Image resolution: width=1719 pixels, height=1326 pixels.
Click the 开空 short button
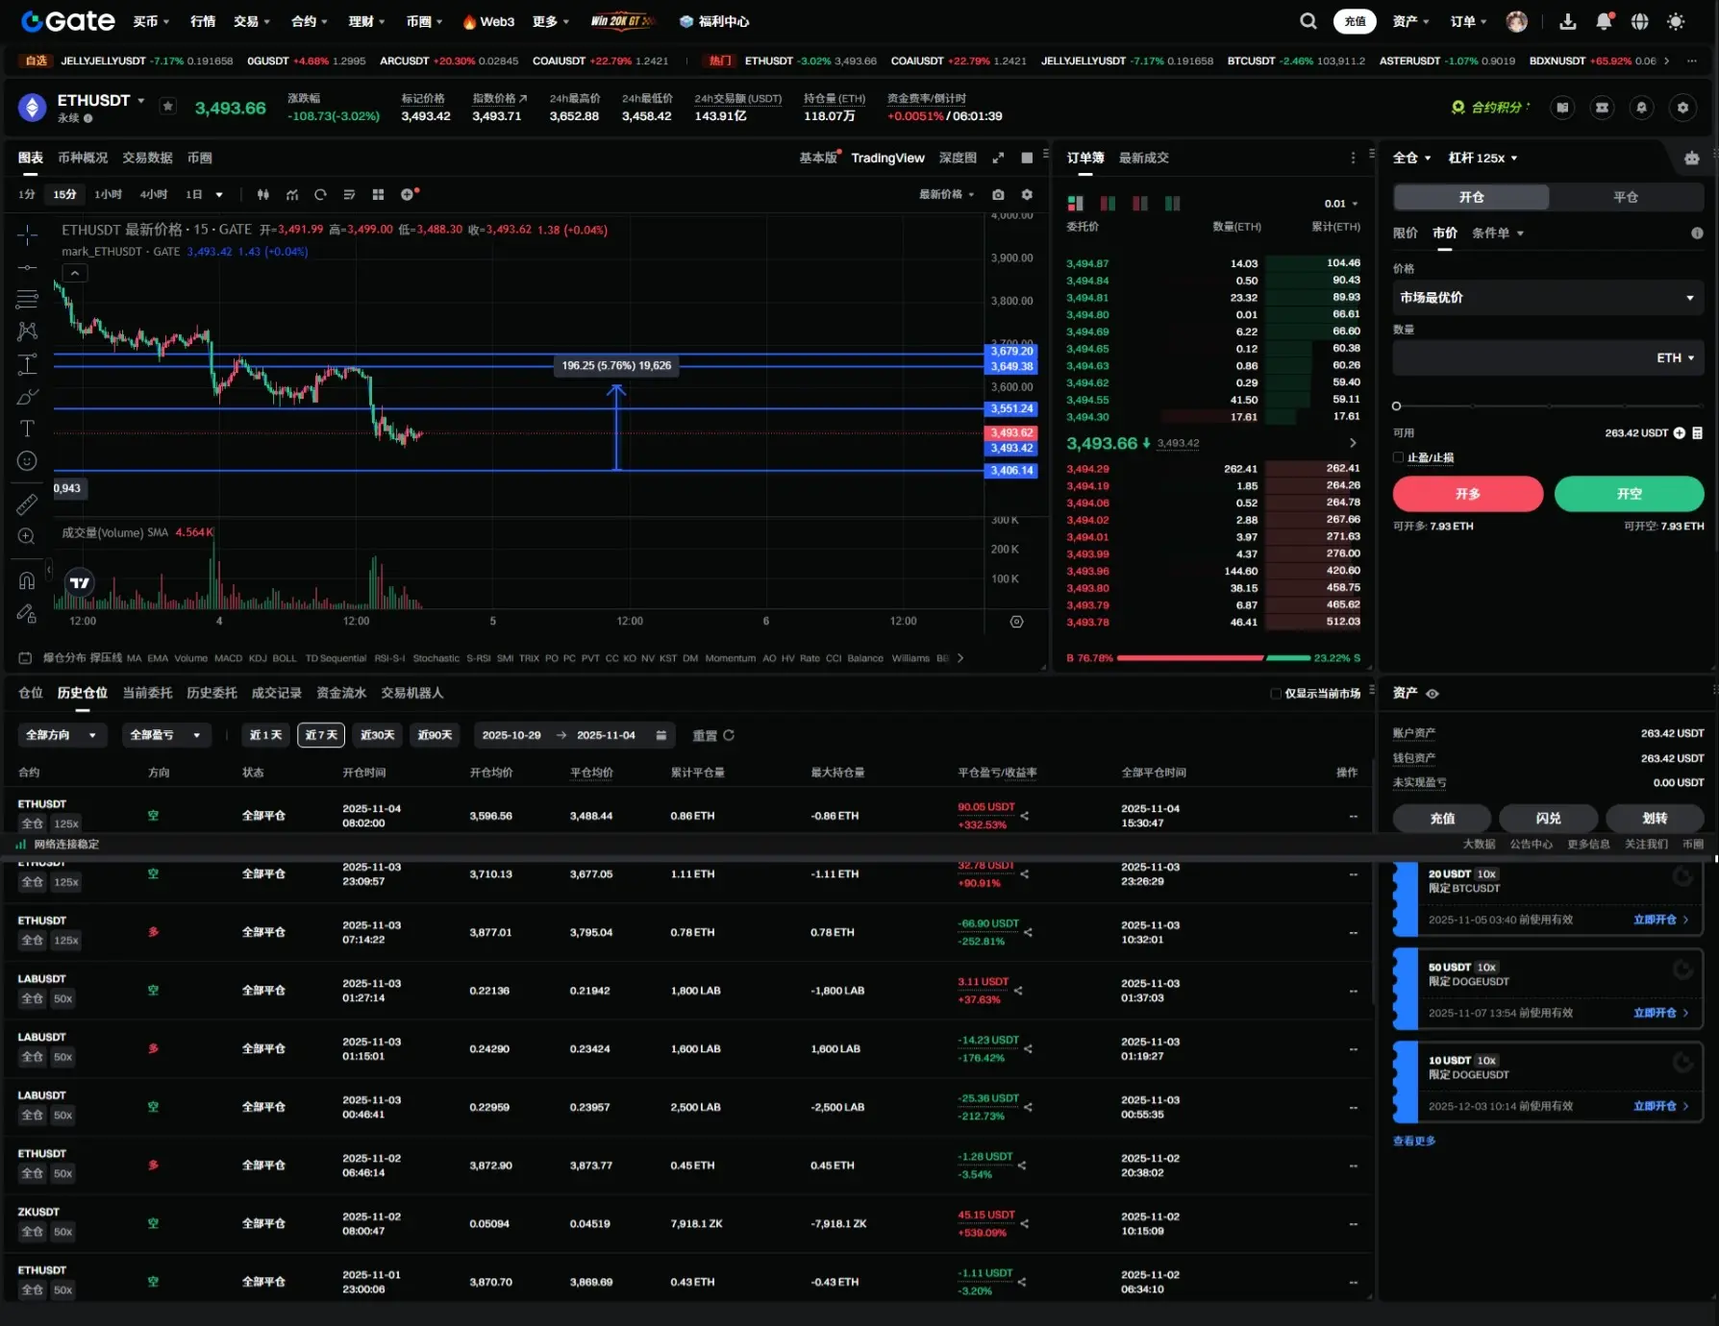point(1629,494)
